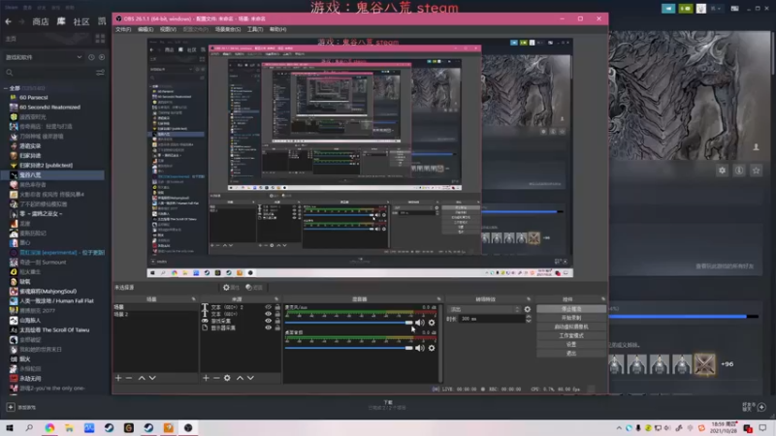Image resolution: width=776 pixels, height=436 pixels.
Task: Mute the desktop audio speaker icon
Action: point(420,348)
